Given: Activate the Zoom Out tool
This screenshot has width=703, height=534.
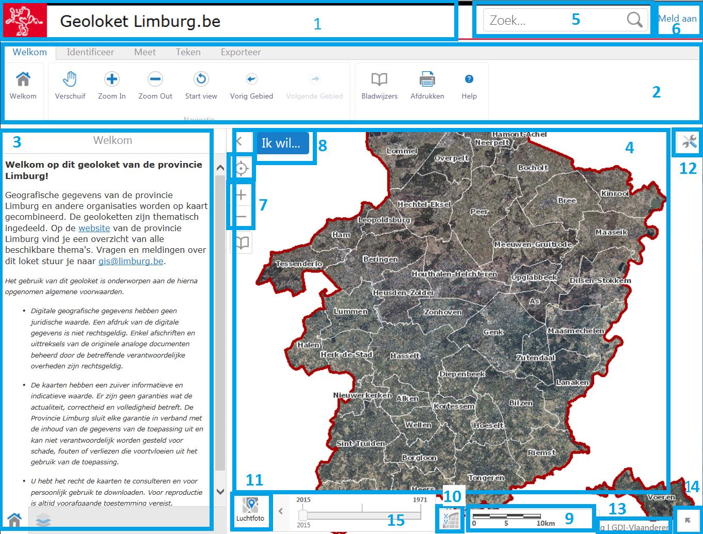Looking at the screenshot, I should tap(155, 86).
